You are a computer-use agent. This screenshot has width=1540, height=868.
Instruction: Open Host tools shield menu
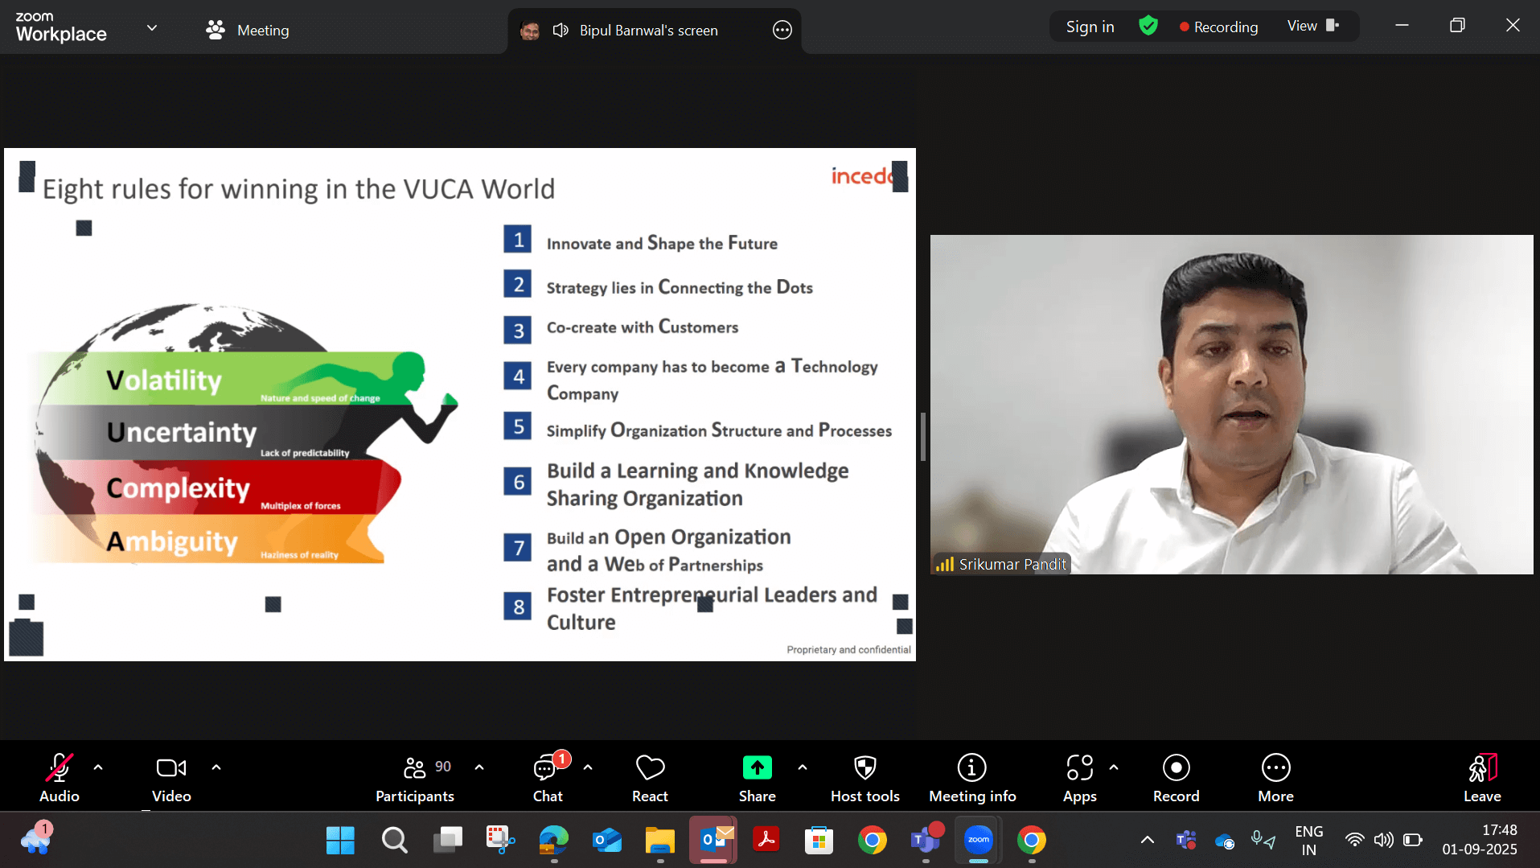click(864, 777)
